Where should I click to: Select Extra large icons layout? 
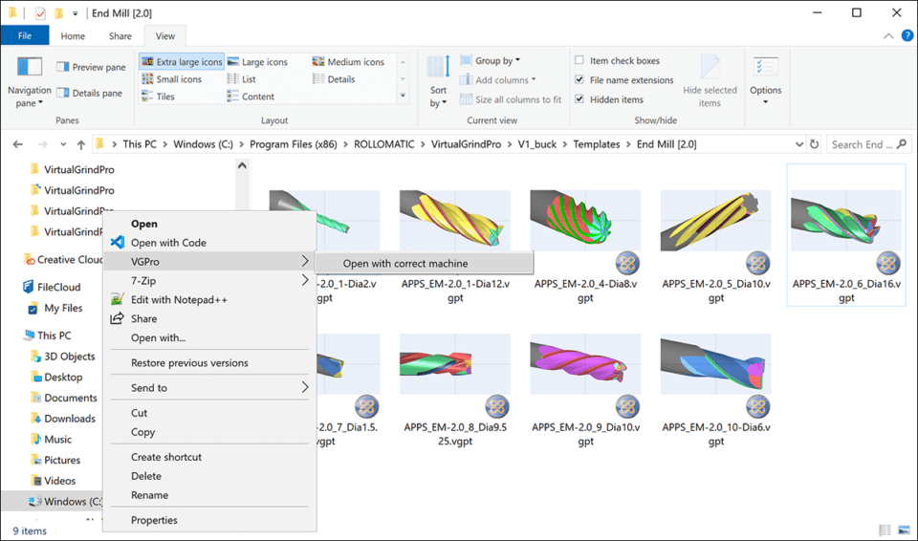click(182, 61)
